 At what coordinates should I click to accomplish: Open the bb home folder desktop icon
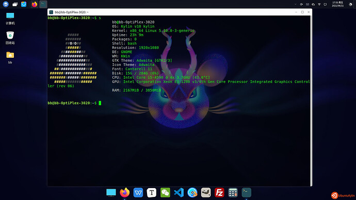[10, 58]
